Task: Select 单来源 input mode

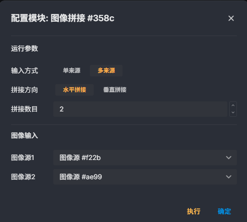Action: 72,71
